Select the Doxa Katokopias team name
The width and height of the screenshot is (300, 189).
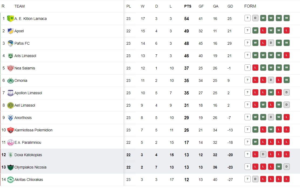(28, 155)
